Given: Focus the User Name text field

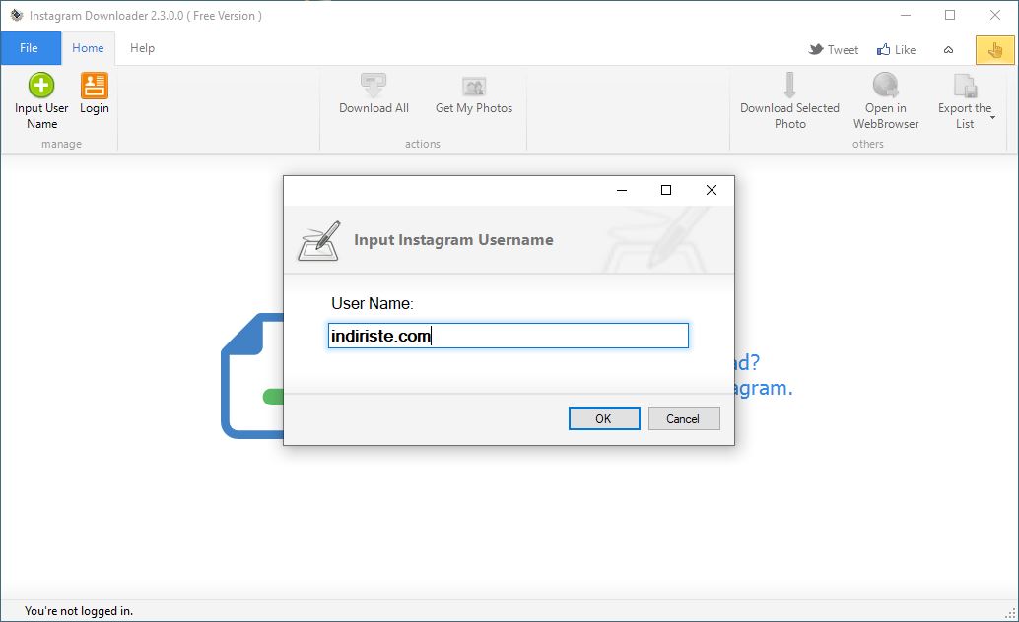Looking at the screenshot, I should point(509,336).
